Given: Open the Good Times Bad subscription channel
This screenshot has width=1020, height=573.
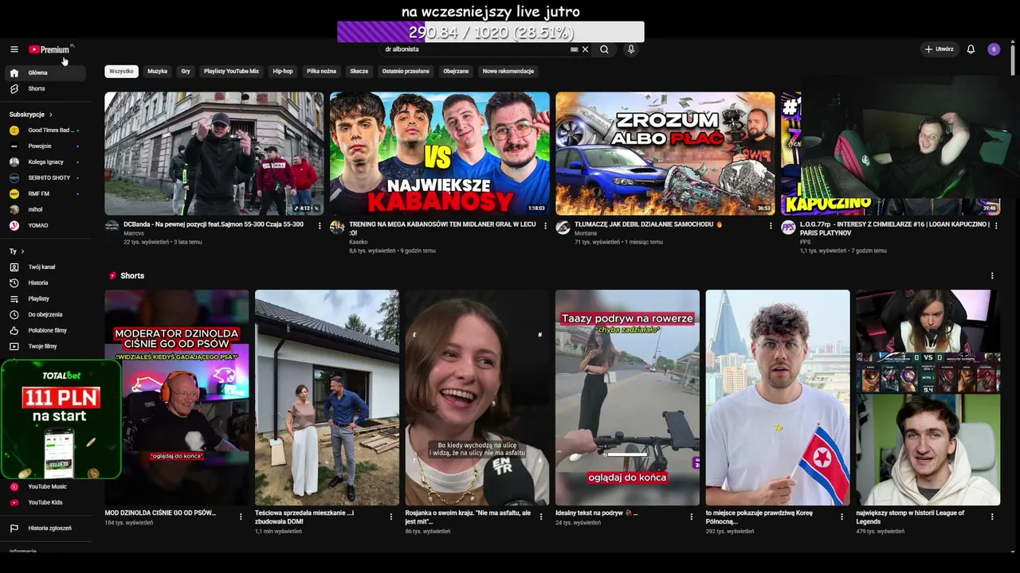Looking at the screenshot, I should (45, 130).
